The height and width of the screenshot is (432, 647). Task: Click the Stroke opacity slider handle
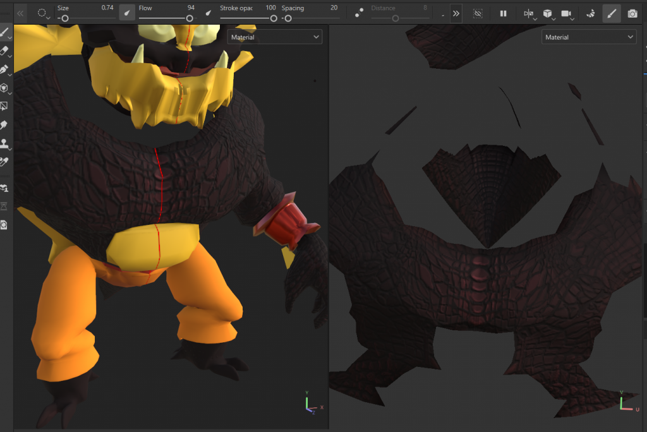[274, 18]
